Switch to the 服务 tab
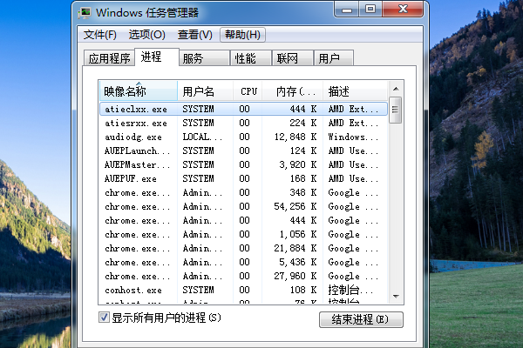The image size is (523, 348). 204,58
